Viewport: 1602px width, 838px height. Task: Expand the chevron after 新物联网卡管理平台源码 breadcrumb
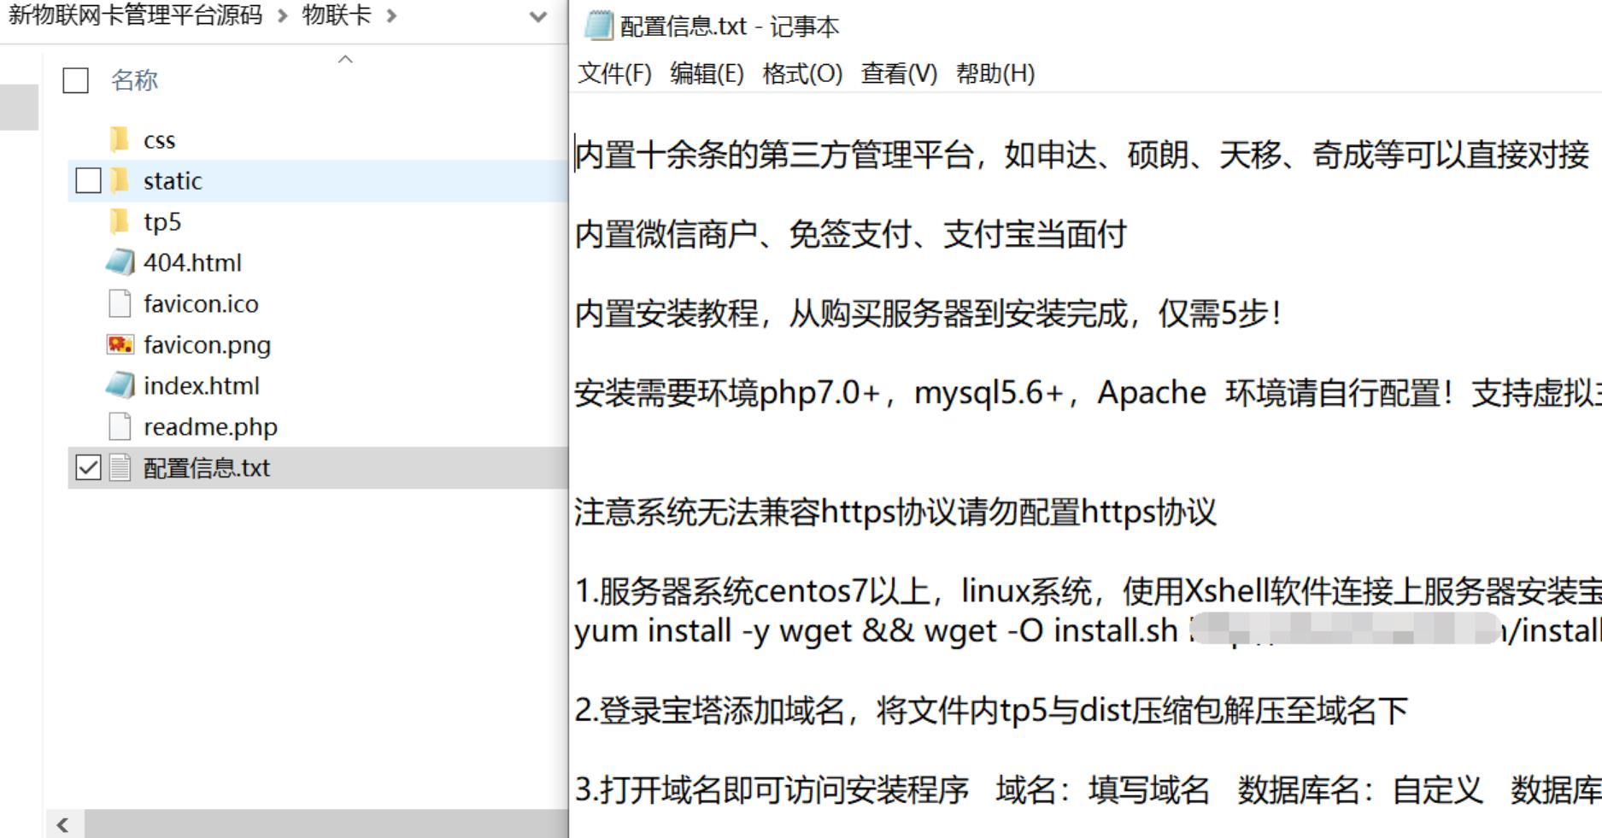click(x=283, y=15)
